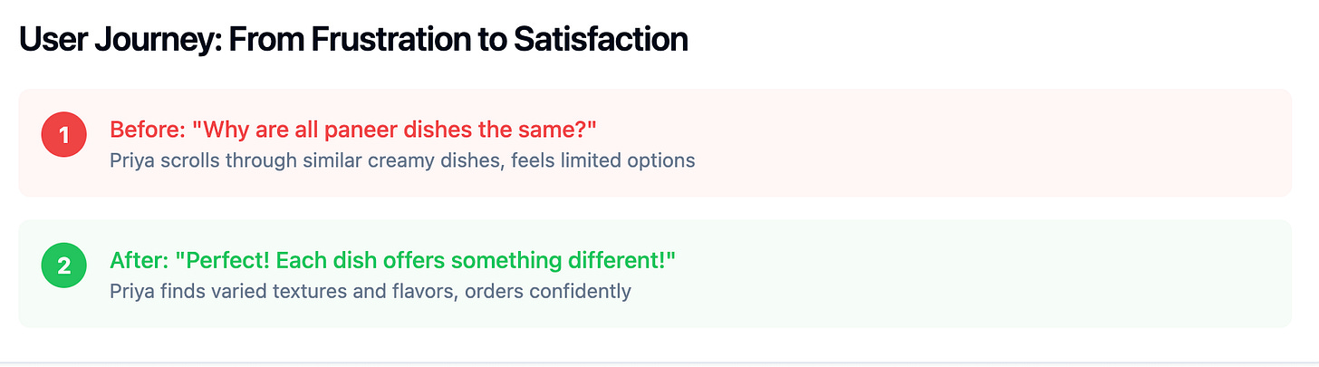Click the red circle numbered 1
The image size is (1319, 367).
tap(63, 135)
